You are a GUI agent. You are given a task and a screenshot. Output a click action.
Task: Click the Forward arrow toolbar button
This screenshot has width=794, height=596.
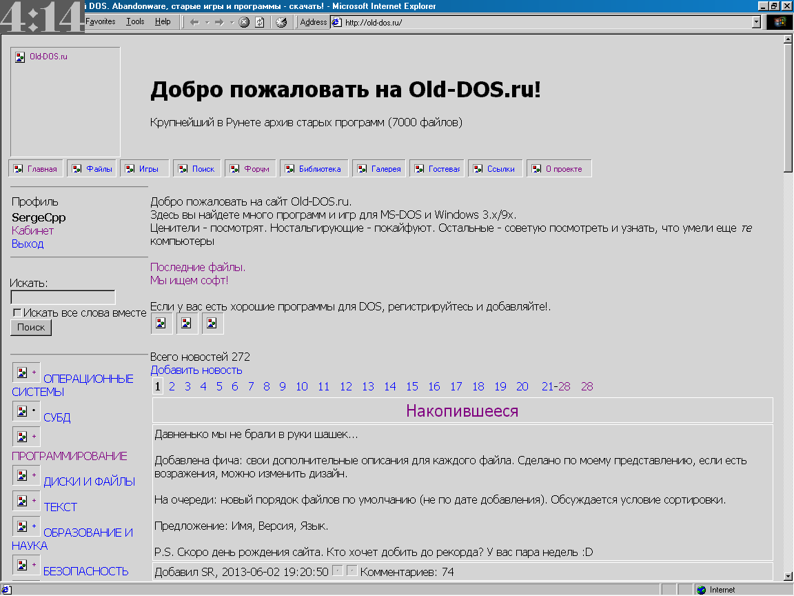tap(218, 22)
